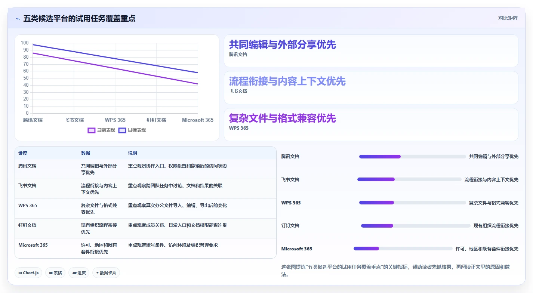Click 飞书文档 label in the progress list
This screenshot has width=533, height=293.
pos(290,180)
